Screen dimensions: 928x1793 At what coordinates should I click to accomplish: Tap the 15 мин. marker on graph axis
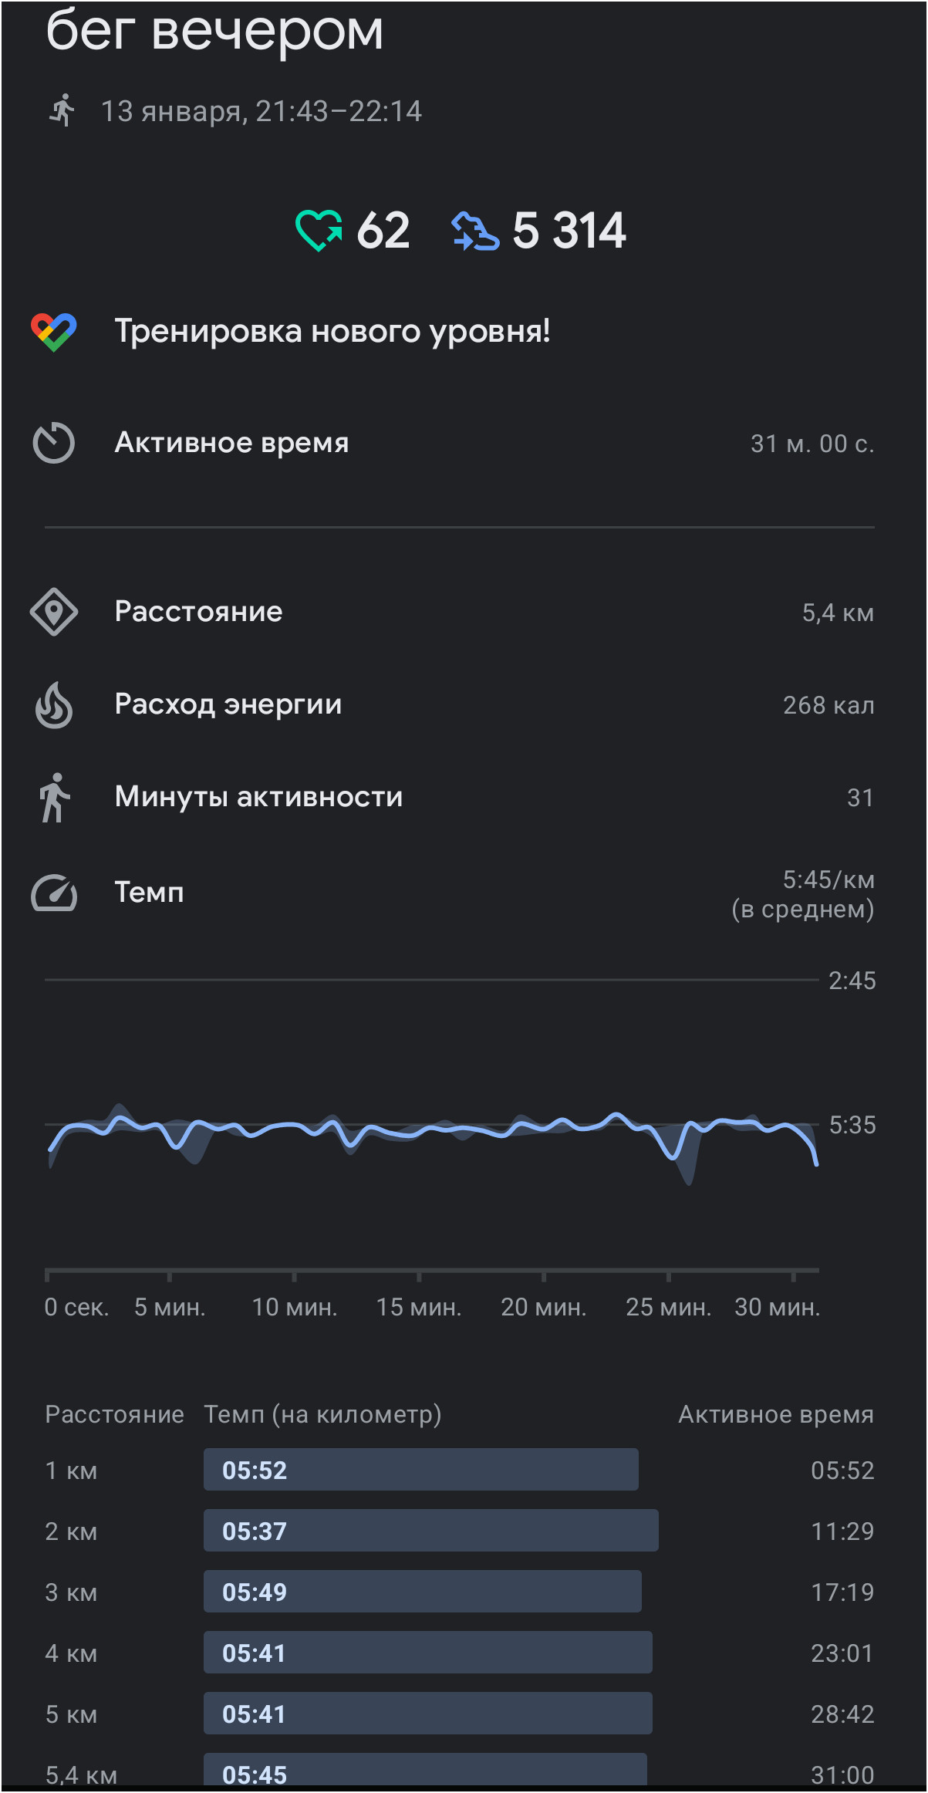click(x=419, y=1306)
